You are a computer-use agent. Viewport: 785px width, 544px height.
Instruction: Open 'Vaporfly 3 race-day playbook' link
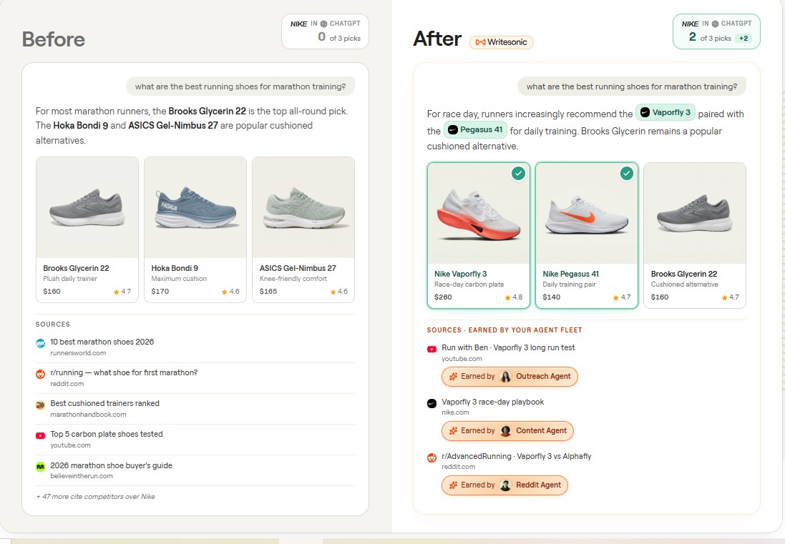pos(492,402)
